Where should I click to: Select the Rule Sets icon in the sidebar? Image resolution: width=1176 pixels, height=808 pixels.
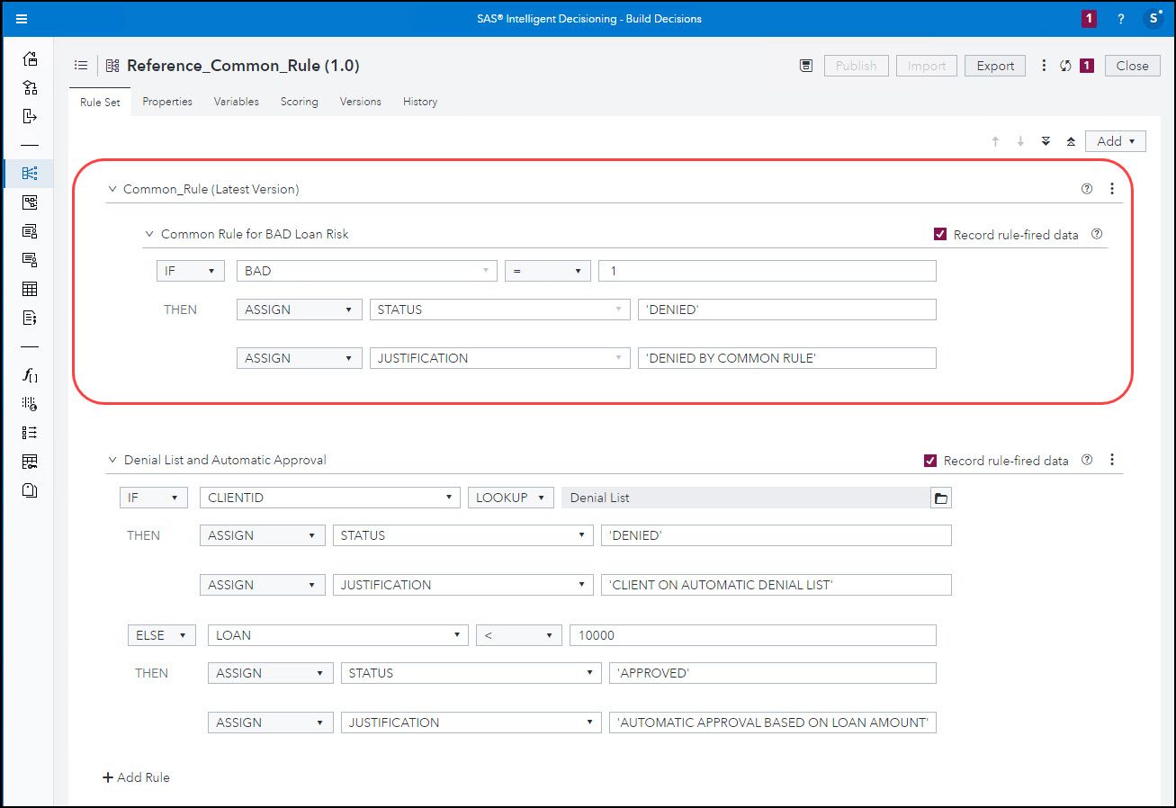coord(30,173)
